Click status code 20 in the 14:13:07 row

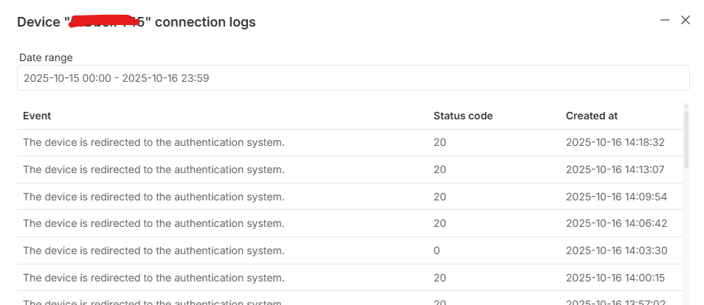[x=440, y=169]
